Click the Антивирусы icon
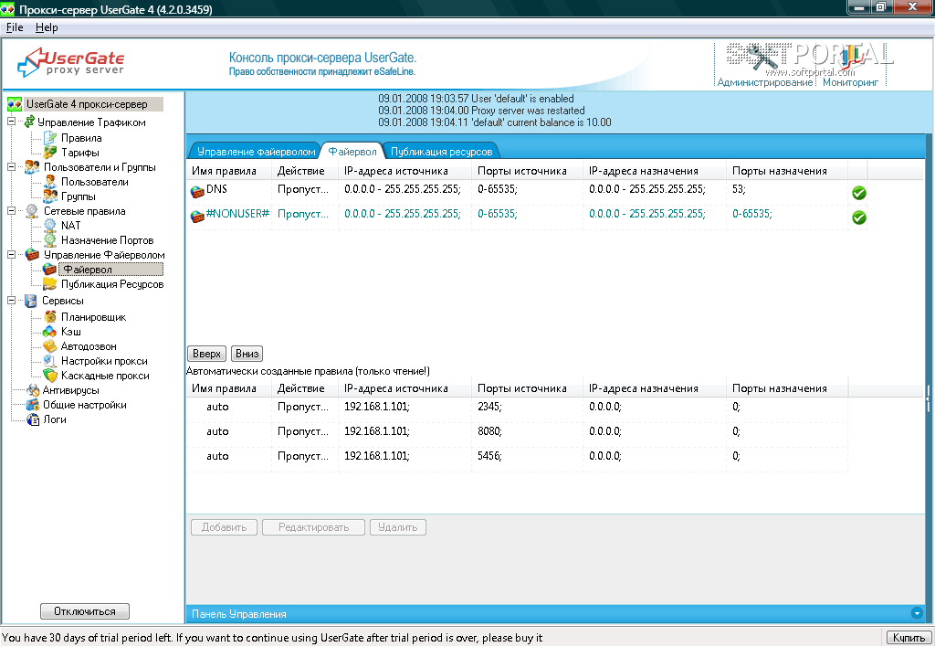 click(x=34, y=389)
